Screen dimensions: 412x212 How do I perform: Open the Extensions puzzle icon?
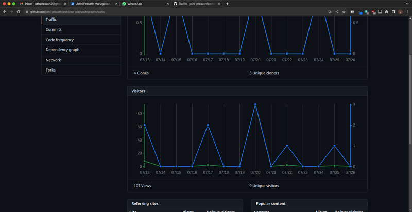tap(386, 11)
